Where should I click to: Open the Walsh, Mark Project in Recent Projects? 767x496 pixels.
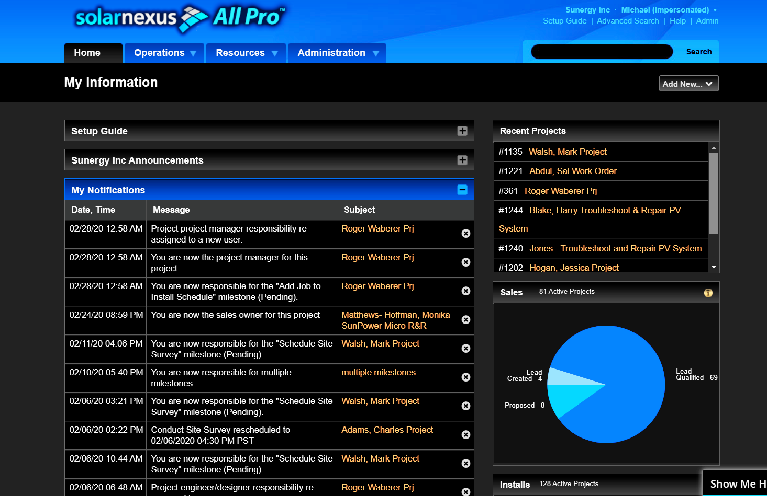click(568, 152)
